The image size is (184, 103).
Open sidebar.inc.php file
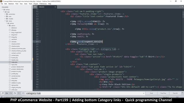(x=16, y=83)
